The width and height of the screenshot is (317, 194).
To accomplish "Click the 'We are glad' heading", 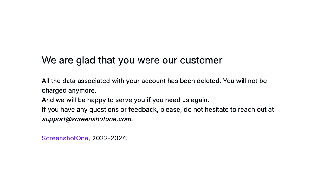I will tap(132, 60).
